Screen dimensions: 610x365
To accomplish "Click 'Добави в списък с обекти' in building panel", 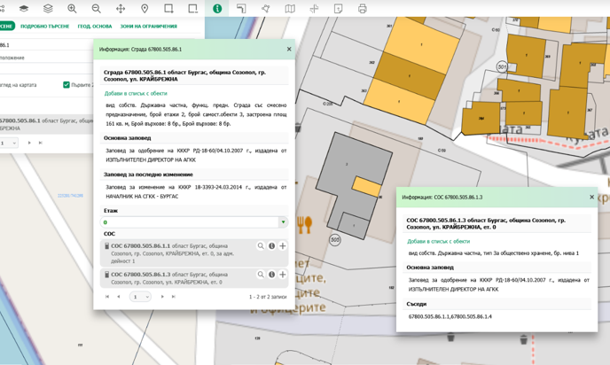I will point(136,93).
